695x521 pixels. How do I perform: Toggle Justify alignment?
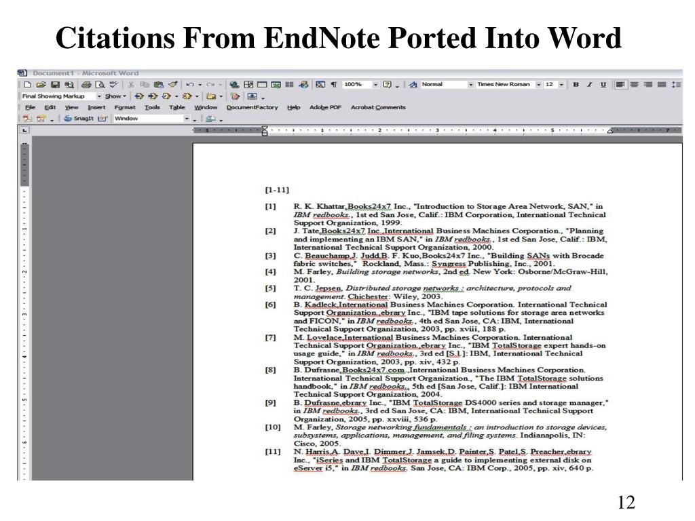pyautogui.click(x=662, y=85)
